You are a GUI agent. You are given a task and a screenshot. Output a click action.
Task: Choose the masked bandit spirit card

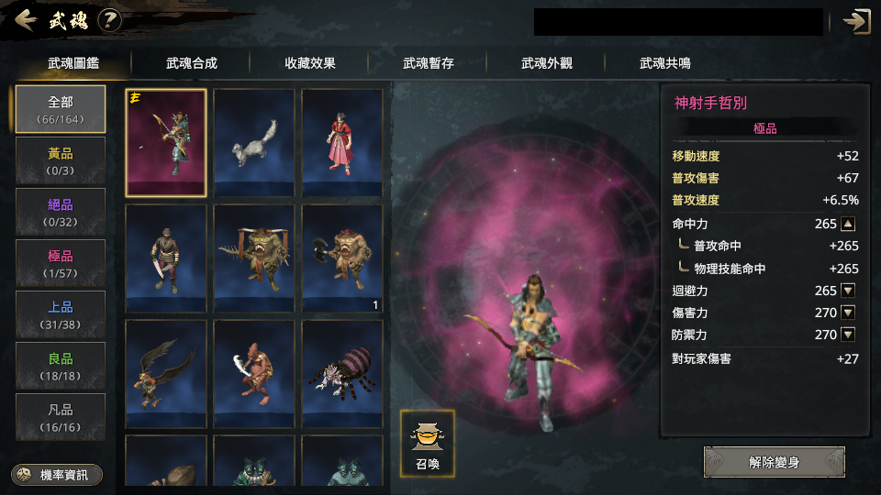(x=166, y=258)
